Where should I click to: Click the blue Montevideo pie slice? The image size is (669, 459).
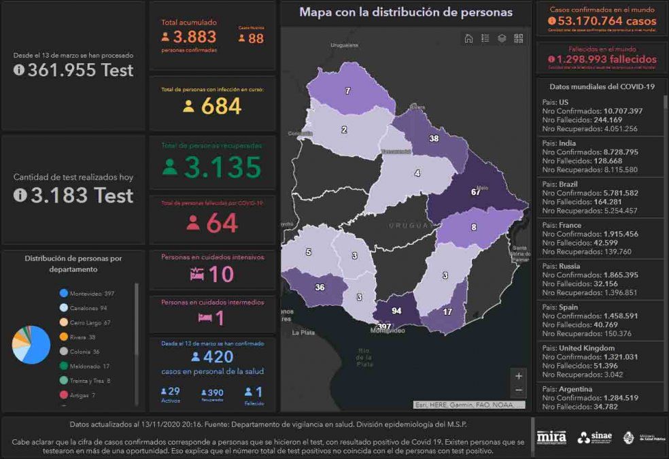(40, 348)
